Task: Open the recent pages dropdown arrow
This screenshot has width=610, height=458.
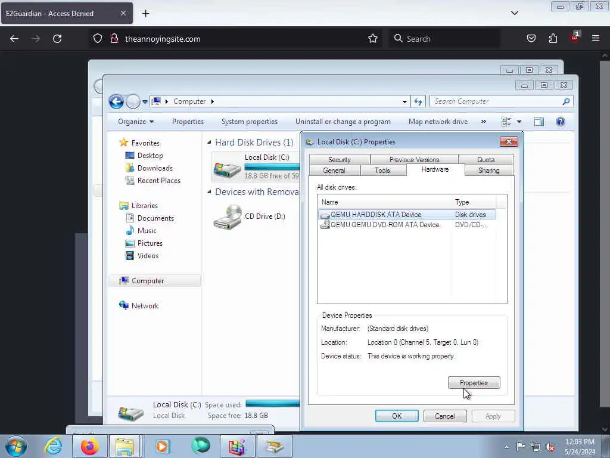Action: pyautogui.click(x=145, y=101)
